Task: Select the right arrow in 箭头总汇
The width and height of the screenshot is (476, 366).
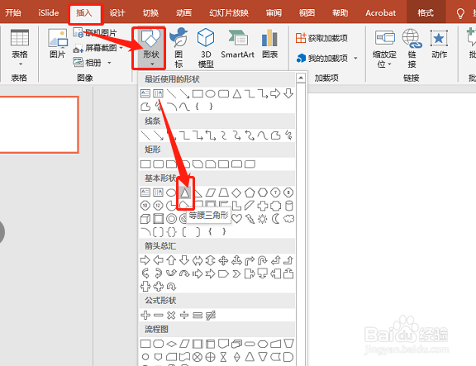Action: point(145,260)
